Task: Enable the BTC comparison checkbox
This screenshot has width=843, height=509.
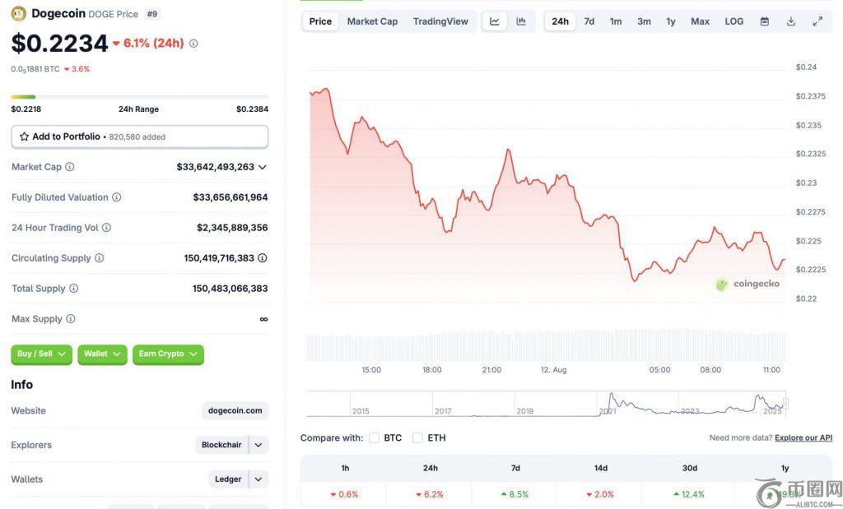Action: coord(374,437)
